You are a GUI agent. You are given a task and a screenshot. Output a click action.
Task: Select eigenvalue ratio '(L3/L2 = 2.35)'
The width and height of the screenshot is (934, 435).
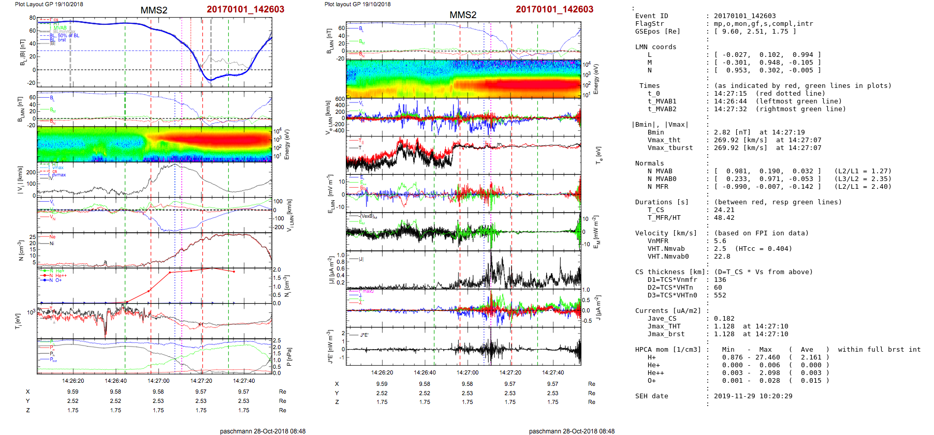863,179
